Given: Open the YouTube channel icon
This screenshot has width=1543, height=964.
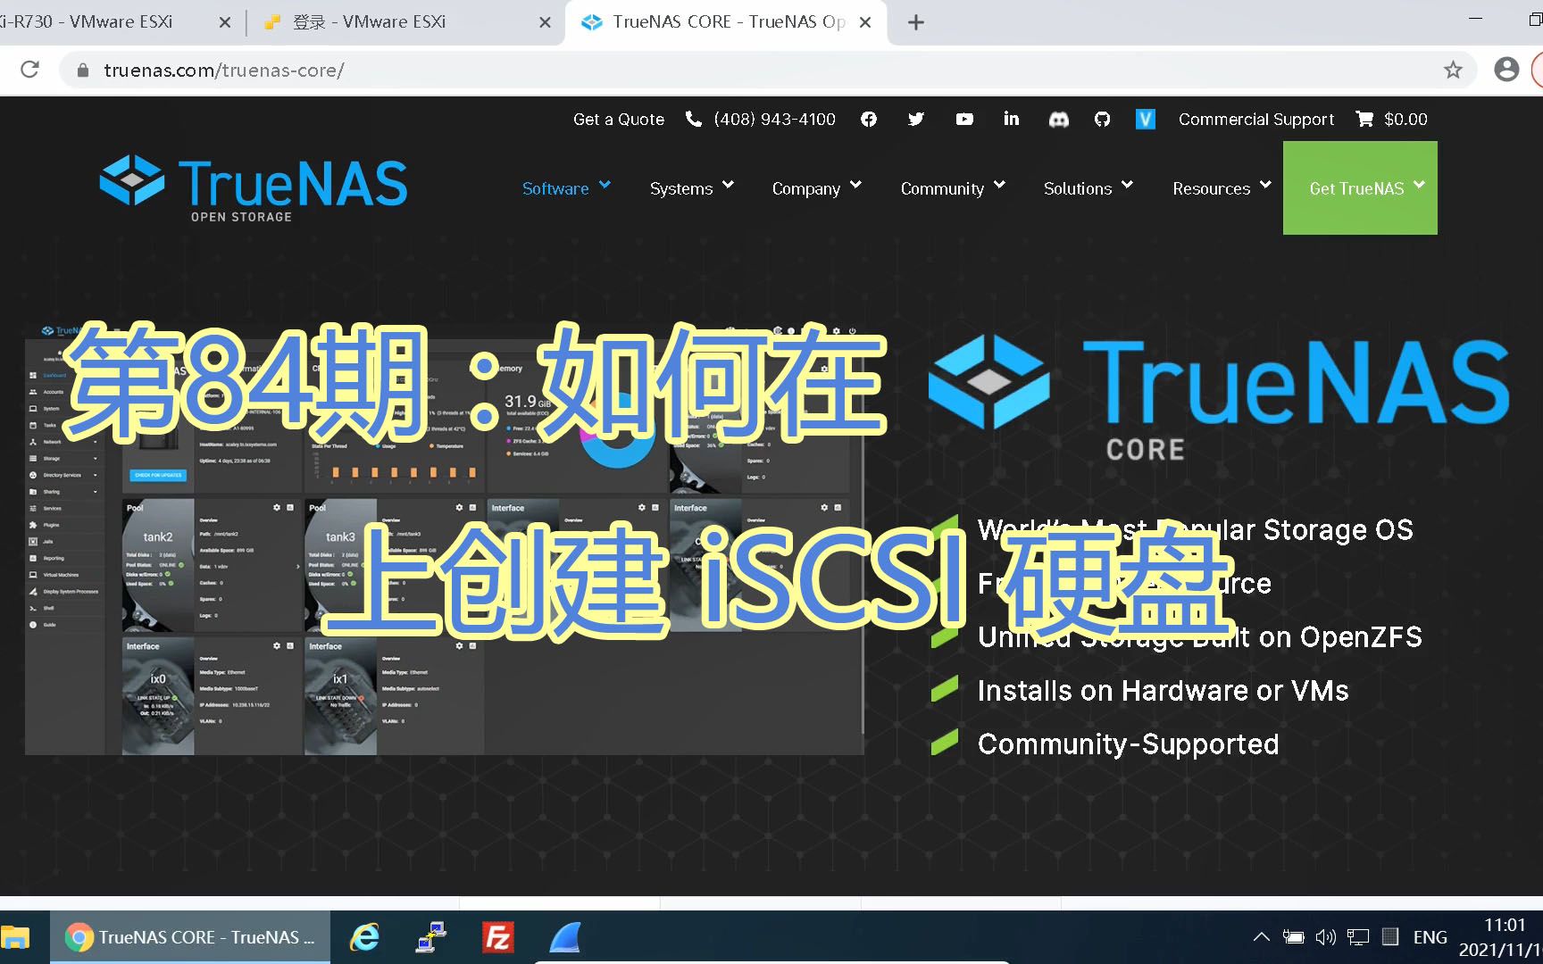Looking at the screenshot, I should (964, 119).
